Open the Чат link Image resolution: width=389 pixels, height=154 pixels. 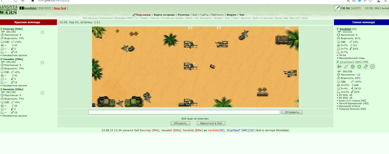click(x=242, y=15)
